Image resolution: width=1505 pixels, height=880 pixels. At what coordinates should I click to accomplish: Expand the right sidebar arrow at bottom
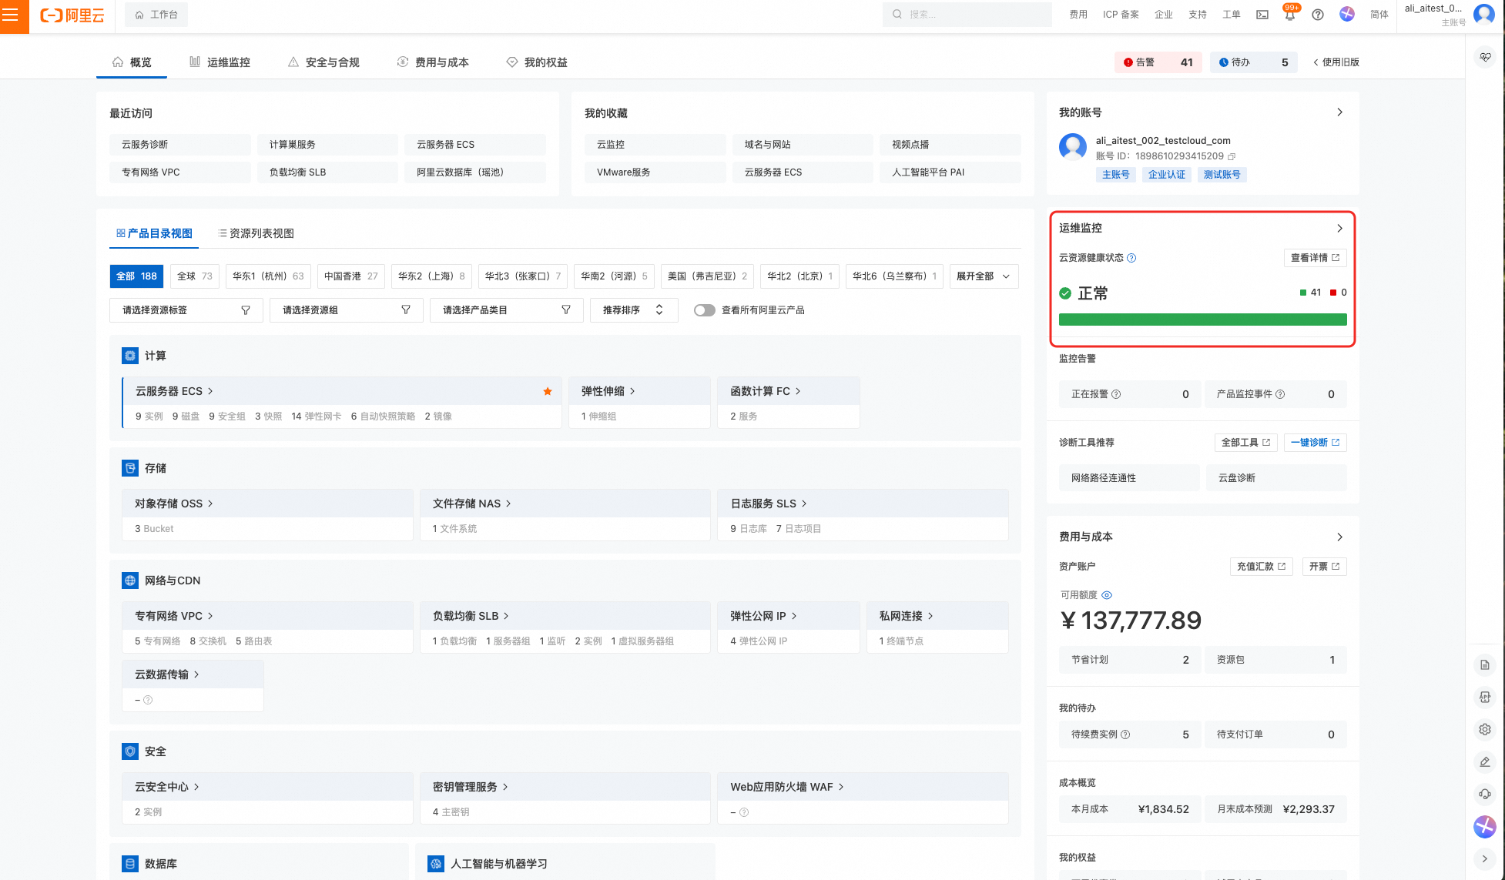(x=1485, y=858)
